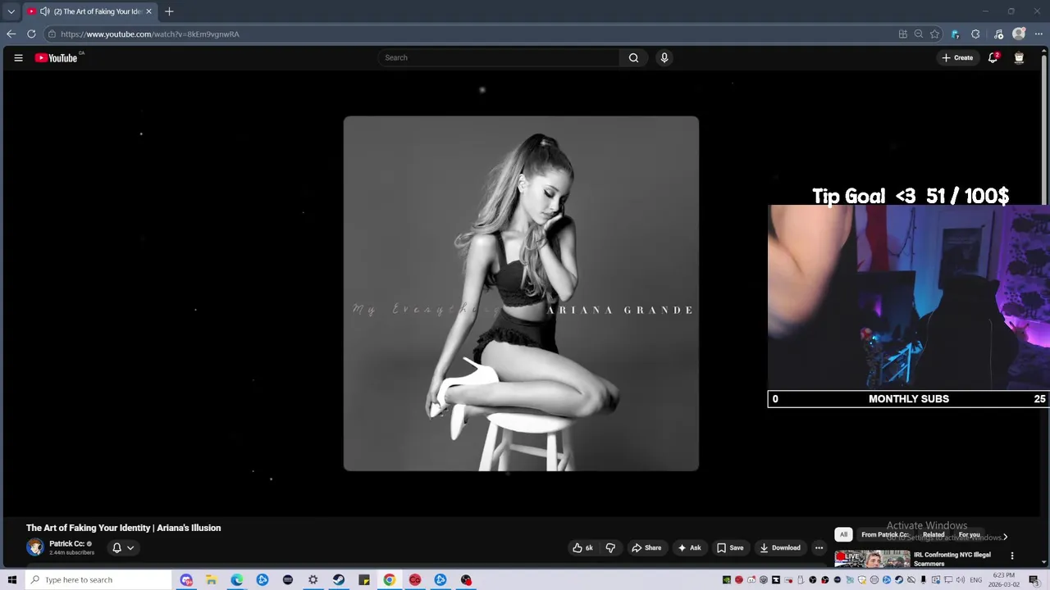The width and height of the screenshot is (1050, 590).
Task: Open Sticky Notes in the taskbar
Action: coord(363,580)
